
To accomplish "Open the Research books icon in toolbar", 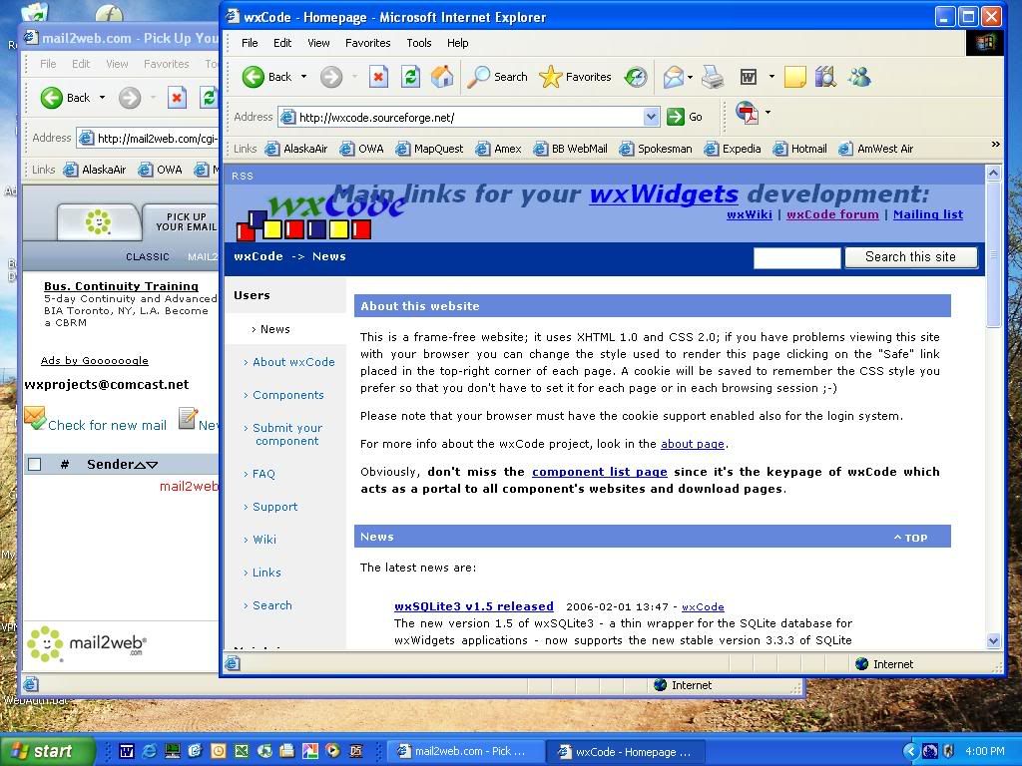I will (x=825, y=77).
